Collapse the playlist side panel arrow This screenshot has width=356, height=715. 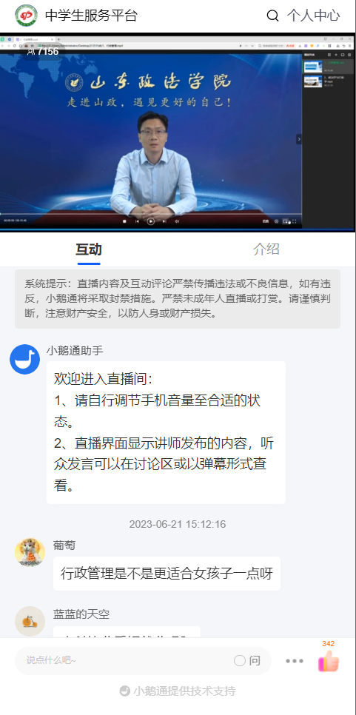point(299,138)
